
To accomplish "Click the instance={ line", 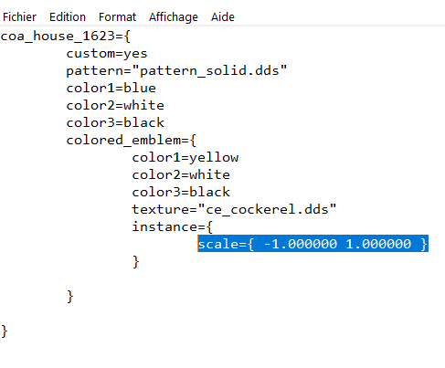I will point(173,227).
